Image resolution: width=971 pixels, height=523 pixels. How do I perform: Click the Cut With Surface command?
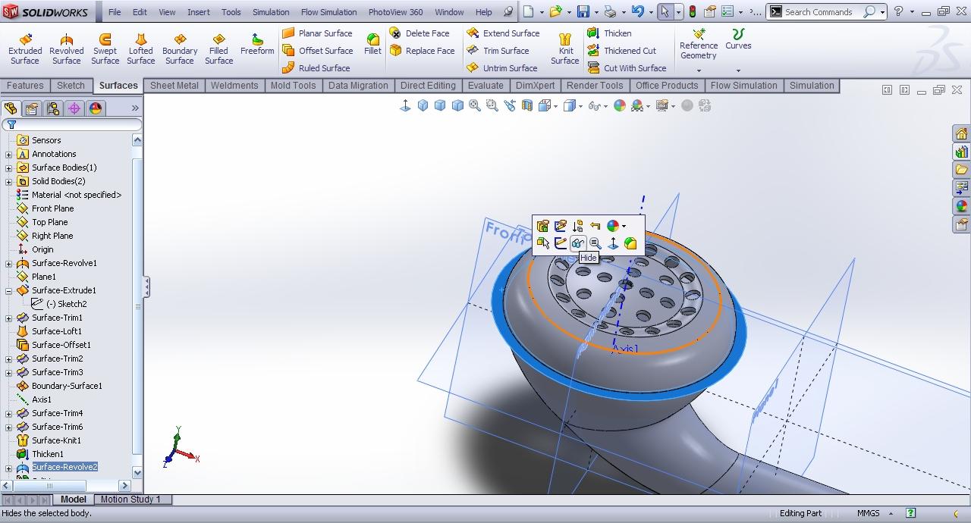626,68
